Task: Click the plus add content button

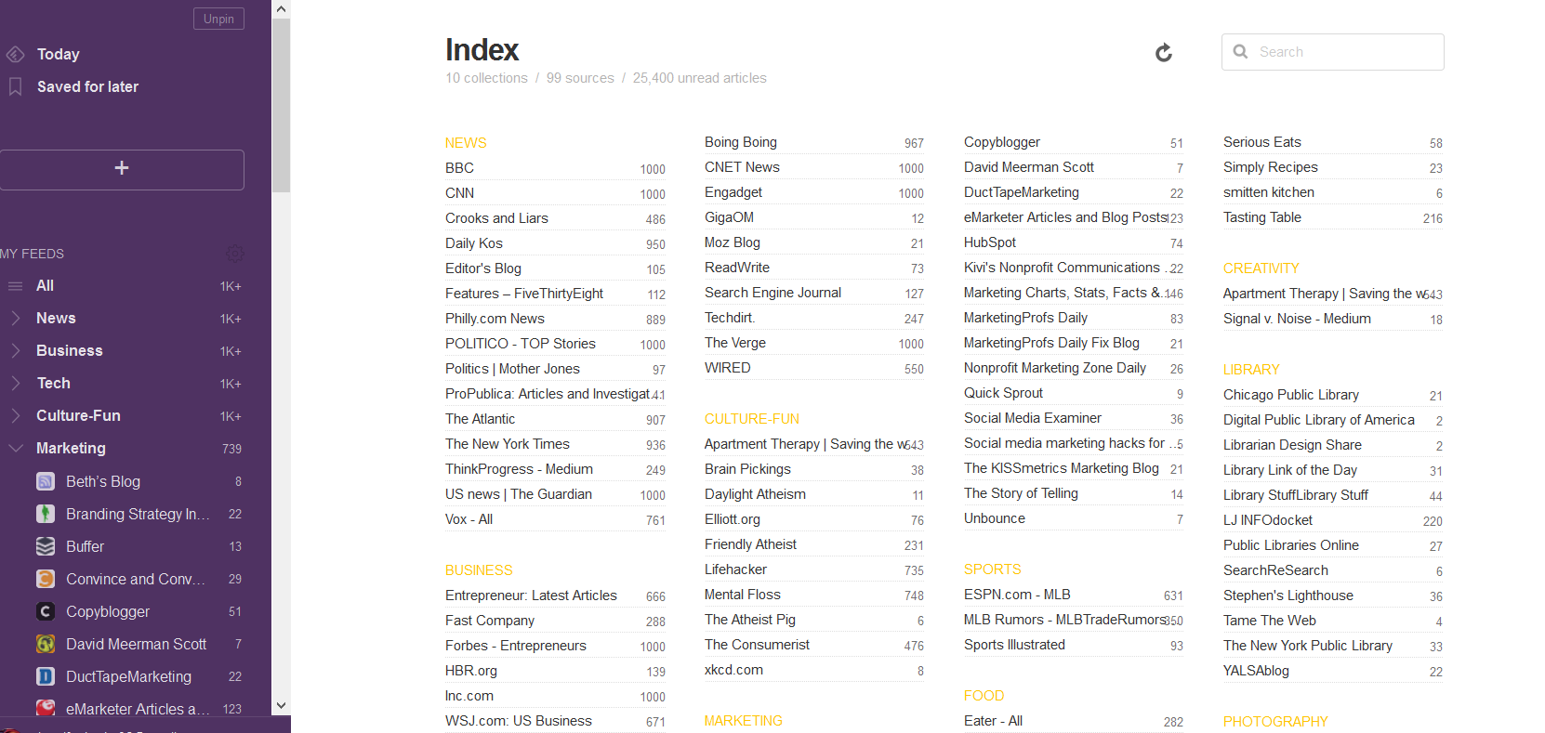Action: [122, 169]
